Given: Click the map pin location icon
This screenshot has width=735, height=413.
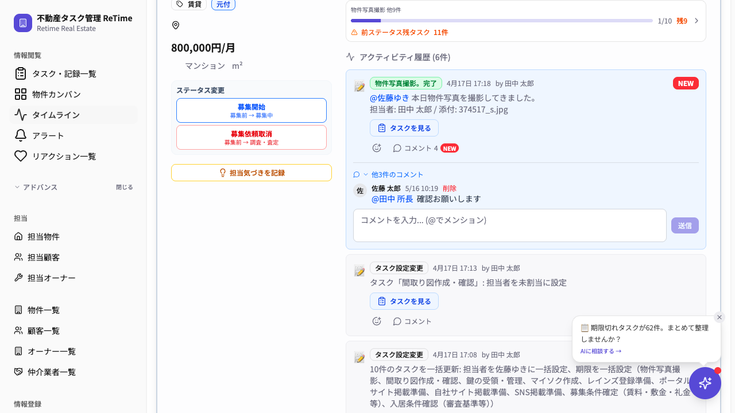Looking at the screenshot, I should 176,25.
